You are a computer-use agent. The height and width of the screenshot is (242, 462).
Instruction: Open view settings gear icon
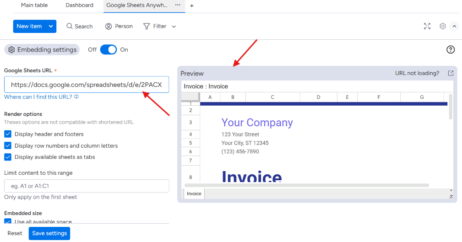(443, 26)
